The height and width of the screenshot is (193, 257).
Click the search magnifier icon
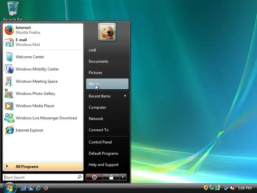click(x=79, y=177)
